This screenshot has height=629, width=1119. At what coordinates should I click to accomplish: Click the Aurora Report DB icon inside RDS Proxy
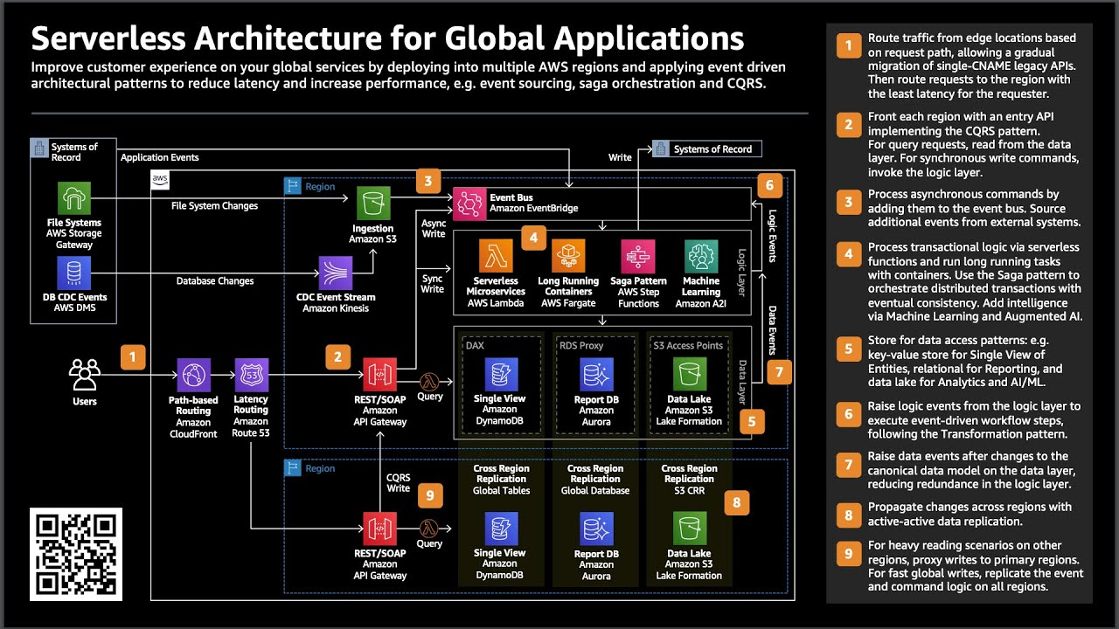[x=596, y=375]
